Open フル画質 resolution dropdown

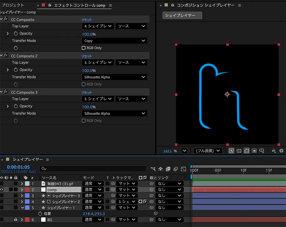pos(208,151)
